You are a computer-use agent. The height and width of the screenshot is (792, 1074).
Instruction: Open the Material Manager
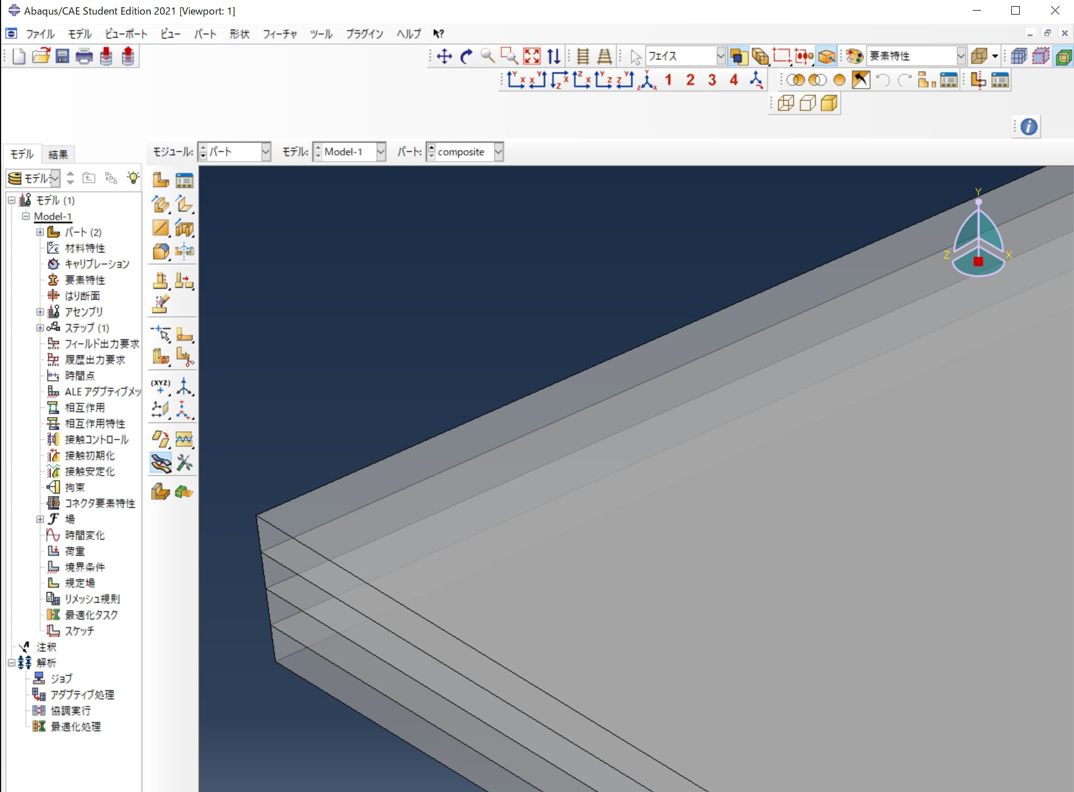(184, 180)
